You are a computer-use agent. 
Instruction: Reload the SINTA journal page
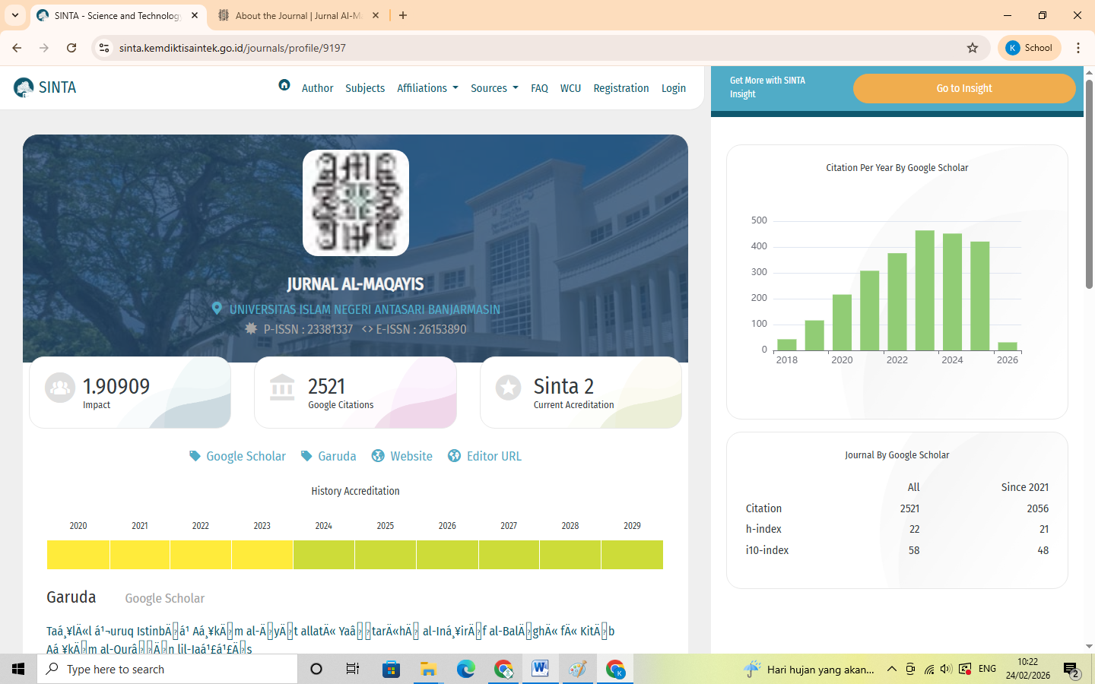(71, 48)
